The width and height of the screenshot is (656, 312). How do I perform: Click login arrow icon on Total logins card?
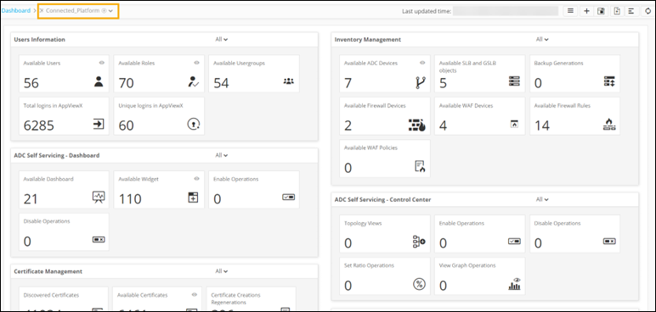coord(99,124)
